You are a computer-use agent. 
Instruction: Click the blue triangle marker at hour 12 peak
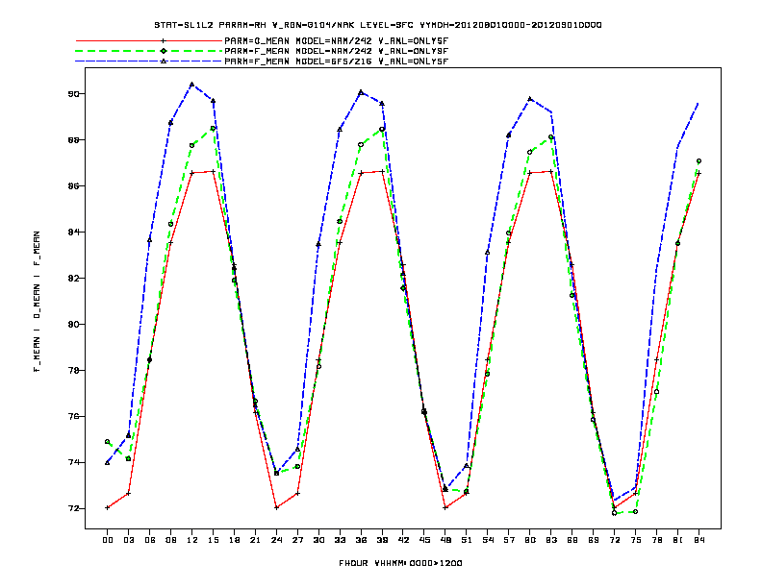coord(192,85)
